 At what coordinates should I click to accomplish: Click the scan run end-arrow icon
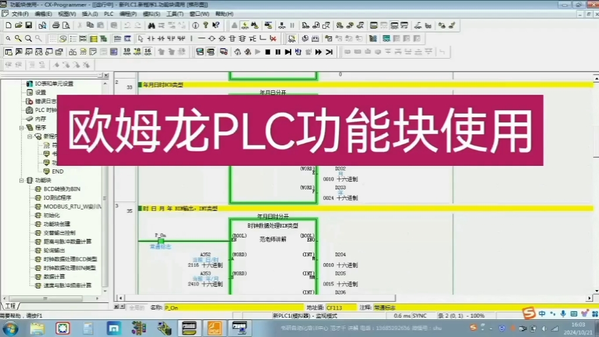coord(329,52)
